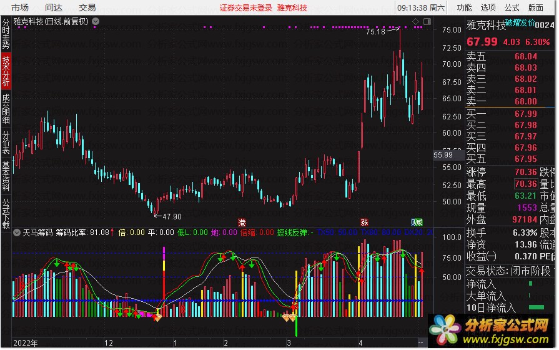Click the 证券交易未登录 login notice
The height and width of the screenshot is (350, 559).
click(245, 8)
